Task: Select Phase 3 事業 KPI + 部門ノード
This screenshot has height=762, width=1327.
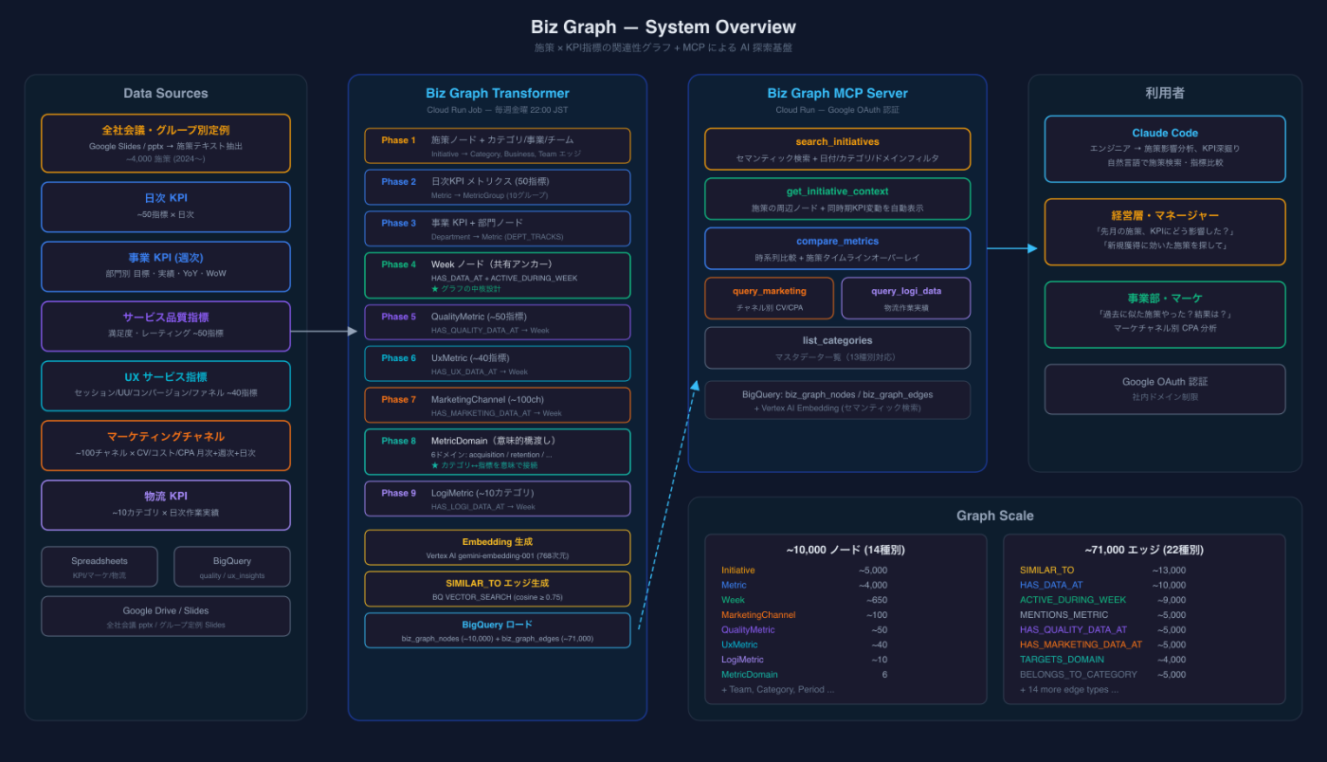Action: click(x=498, y=229)
